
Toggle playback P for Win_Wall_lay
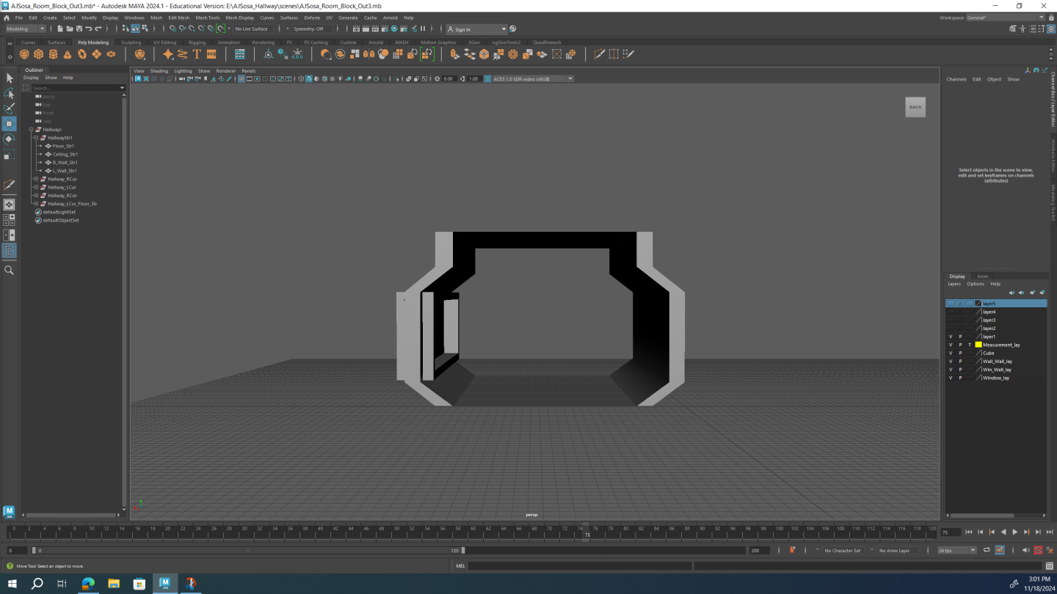960,370
